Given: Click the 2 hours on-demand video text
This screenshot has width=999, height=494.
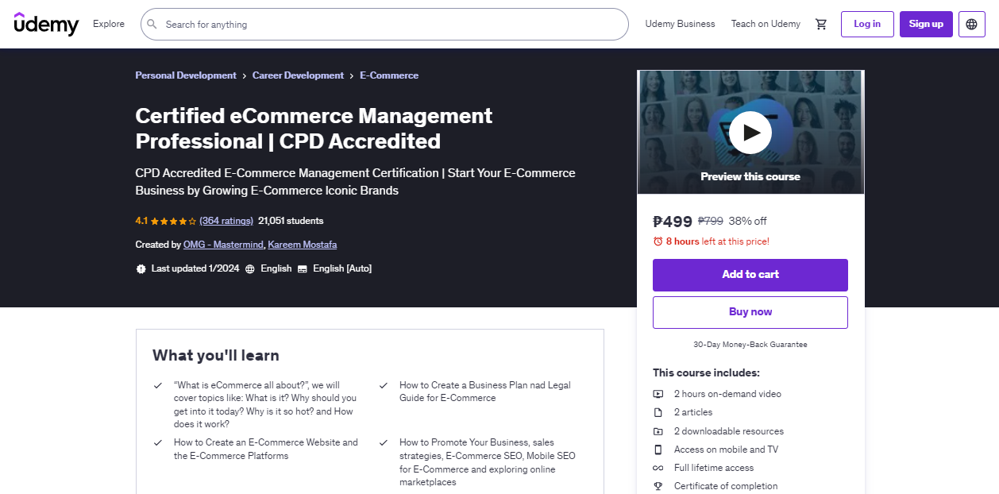Looking at the screenshot, I should [727, 394].
